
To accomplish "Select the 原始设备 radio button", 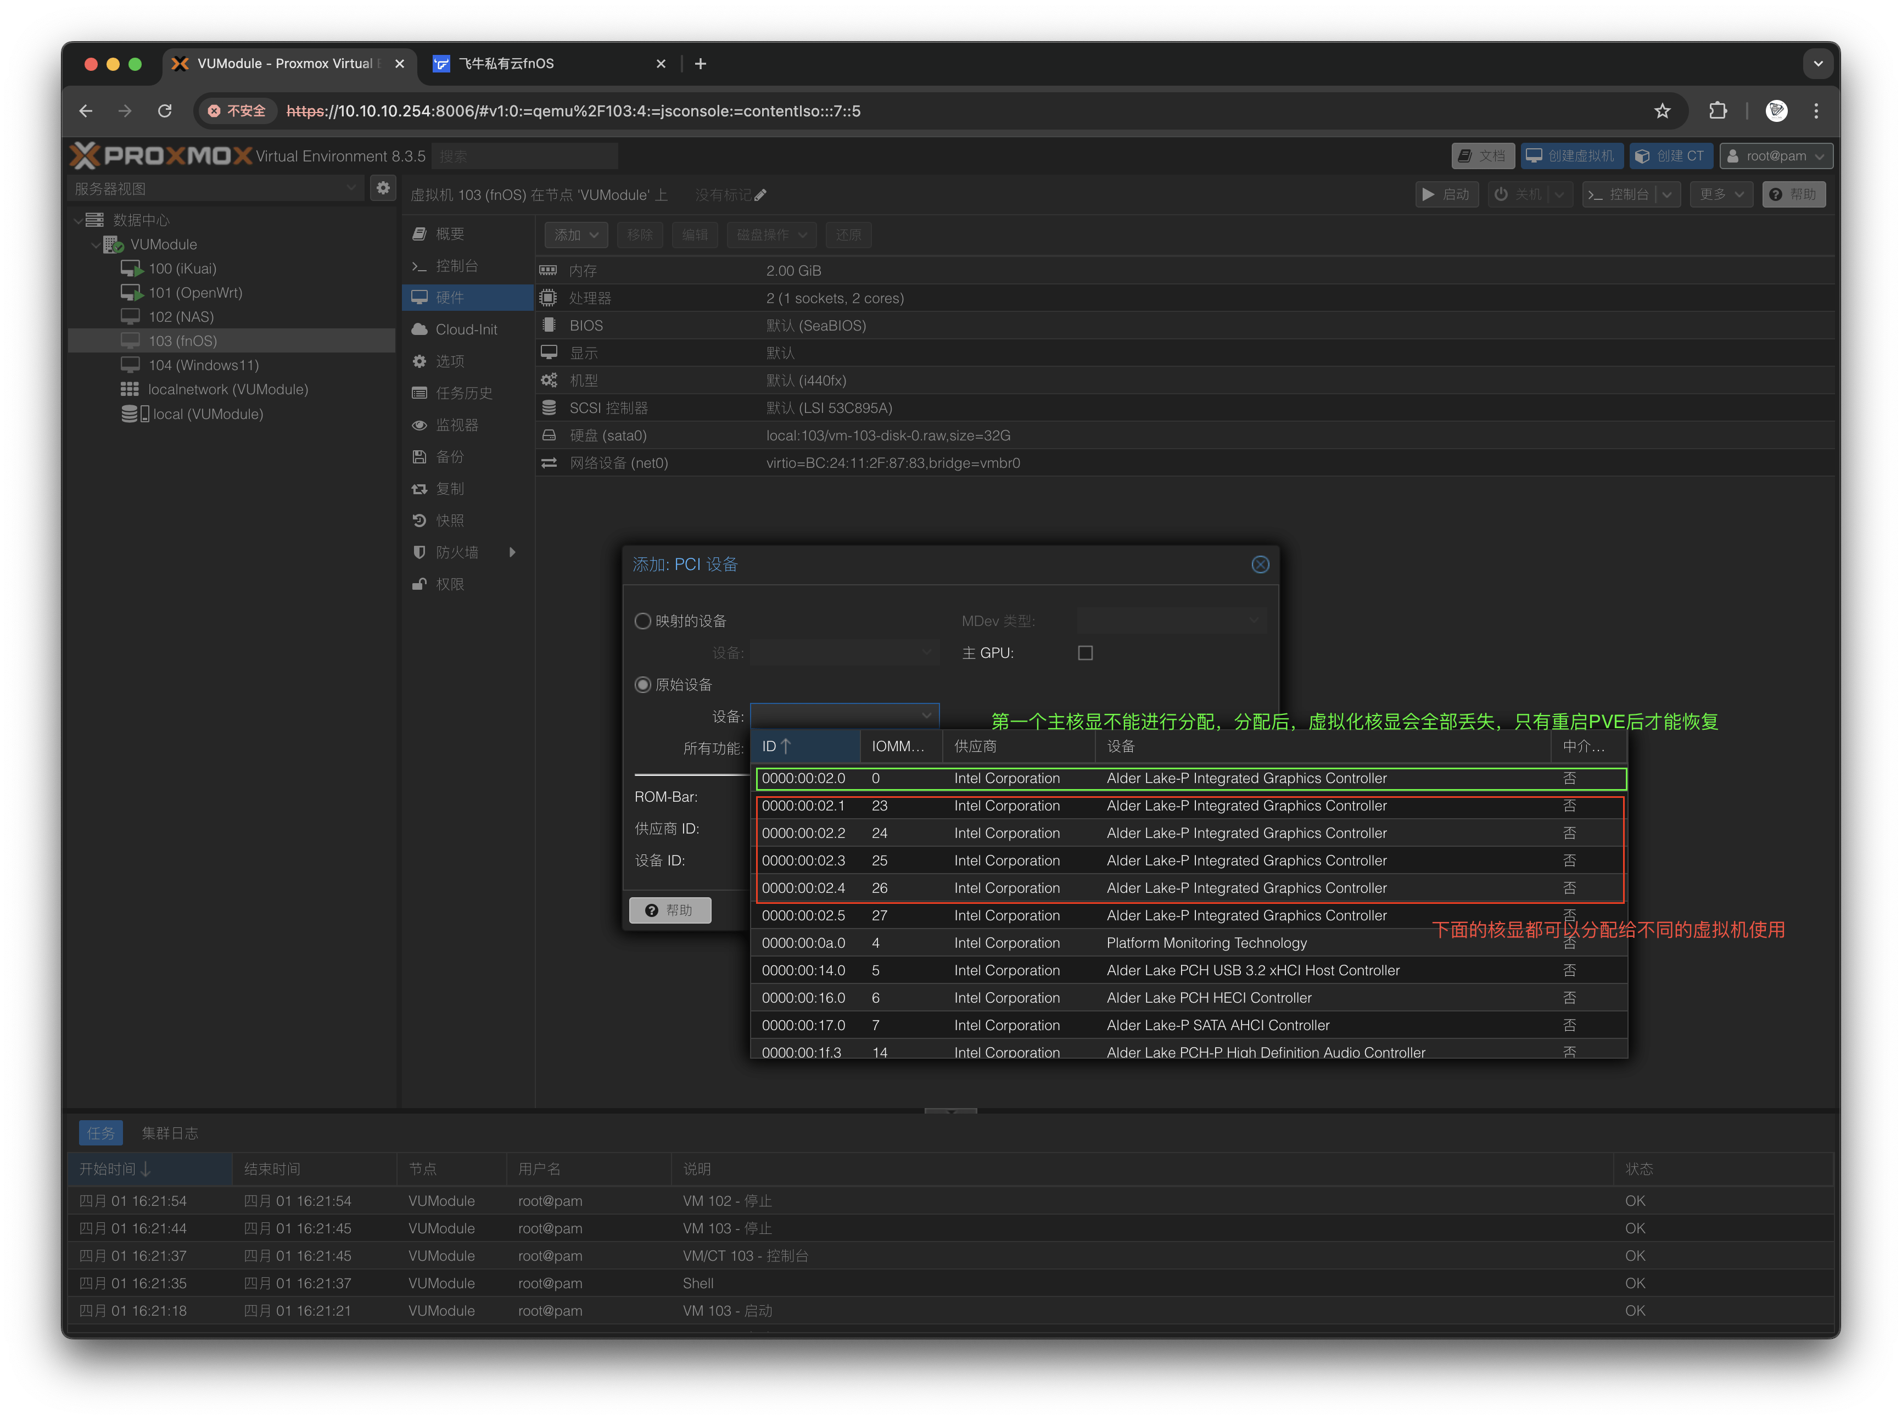I will tap(643, 684).
